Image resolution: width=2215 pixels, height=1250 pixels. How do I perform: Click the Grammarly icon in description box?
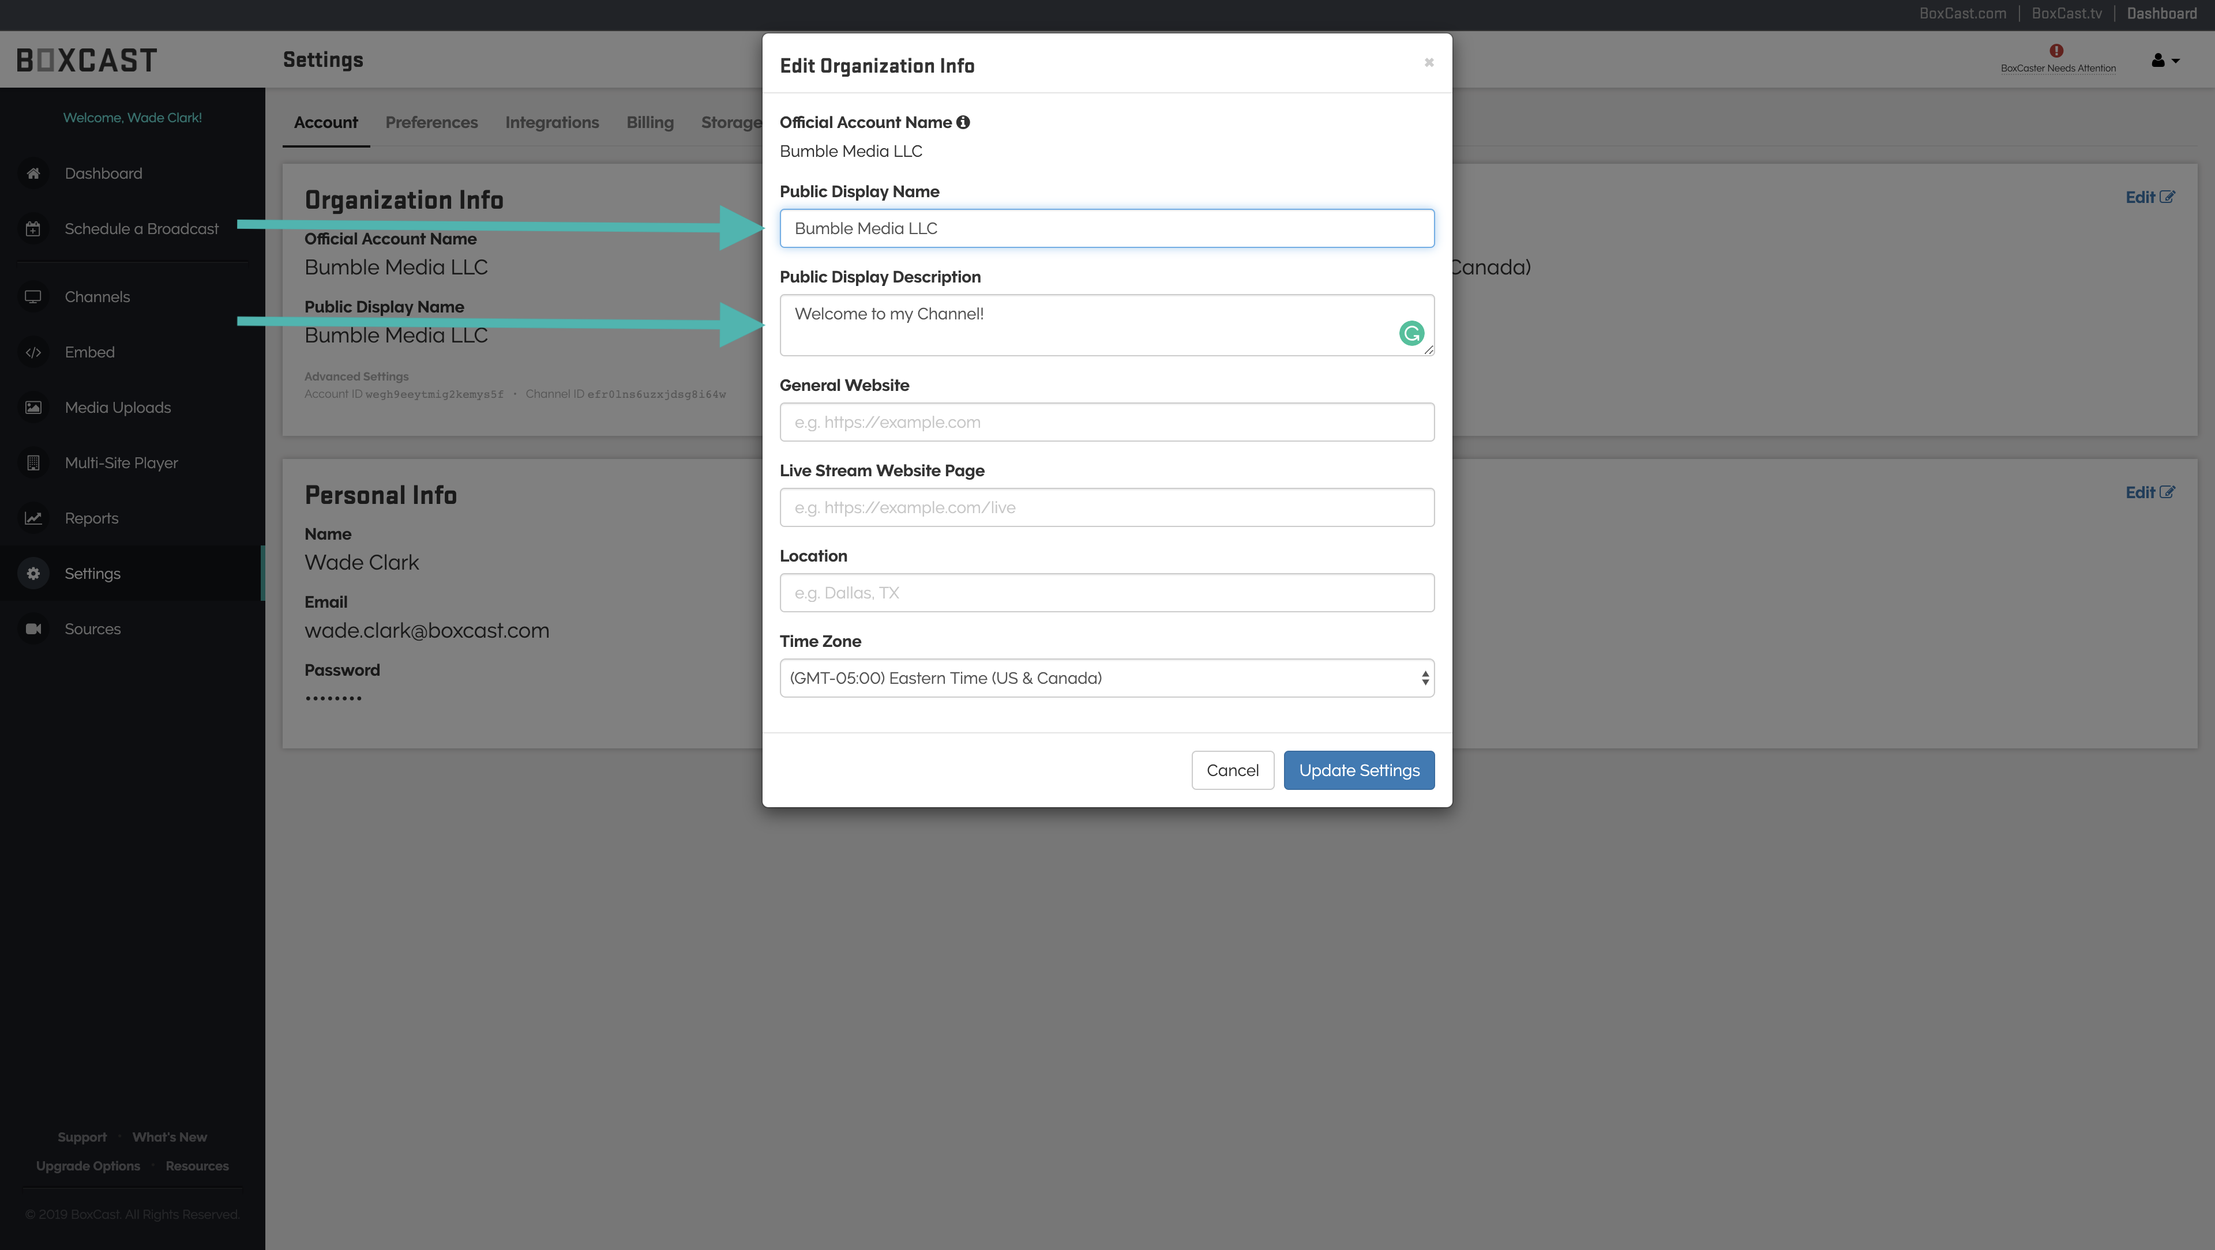[1411, 334]
